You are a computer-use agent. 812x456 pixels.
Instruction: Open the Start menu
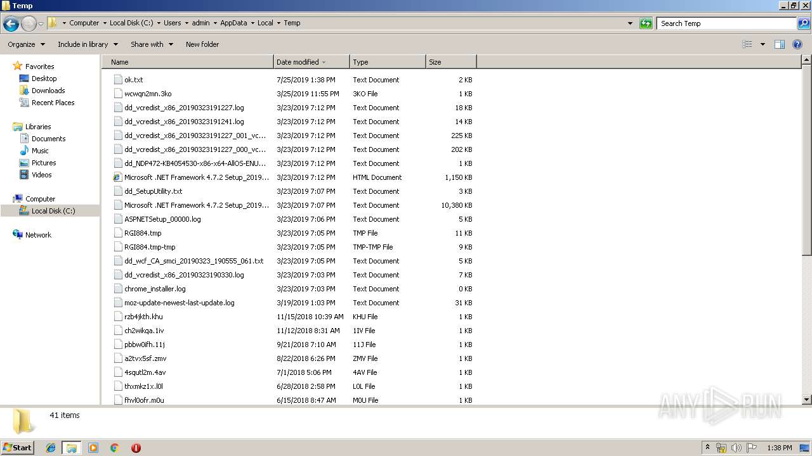[18, 447]
